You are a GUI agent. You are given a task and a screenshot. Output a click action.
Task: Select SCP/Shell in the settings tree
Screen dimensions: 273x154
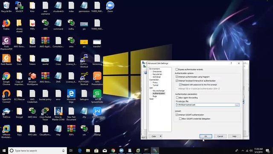coord(157,77)
